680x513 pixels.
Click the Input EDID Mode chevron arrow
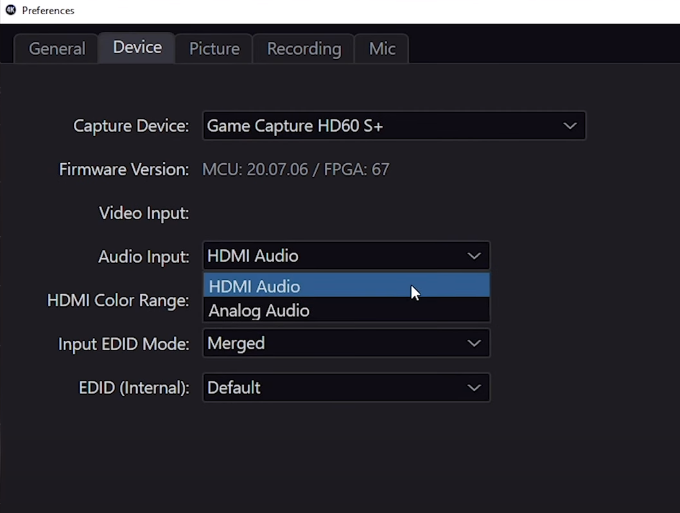pos(474,343)
